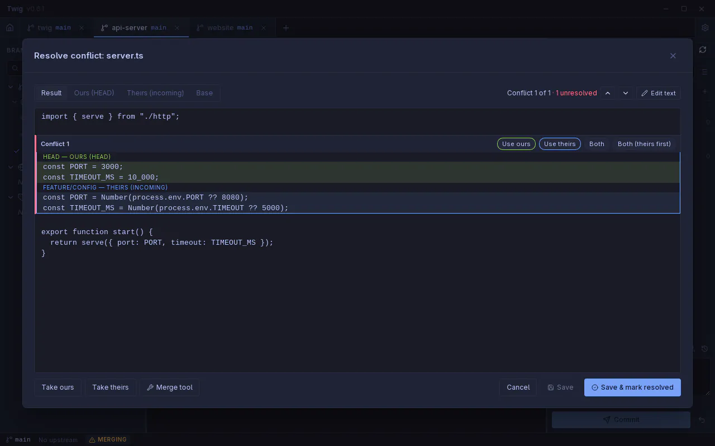Close the twig repository tab
The height and width of the screenshot is (446, 715).
[82, 28]
